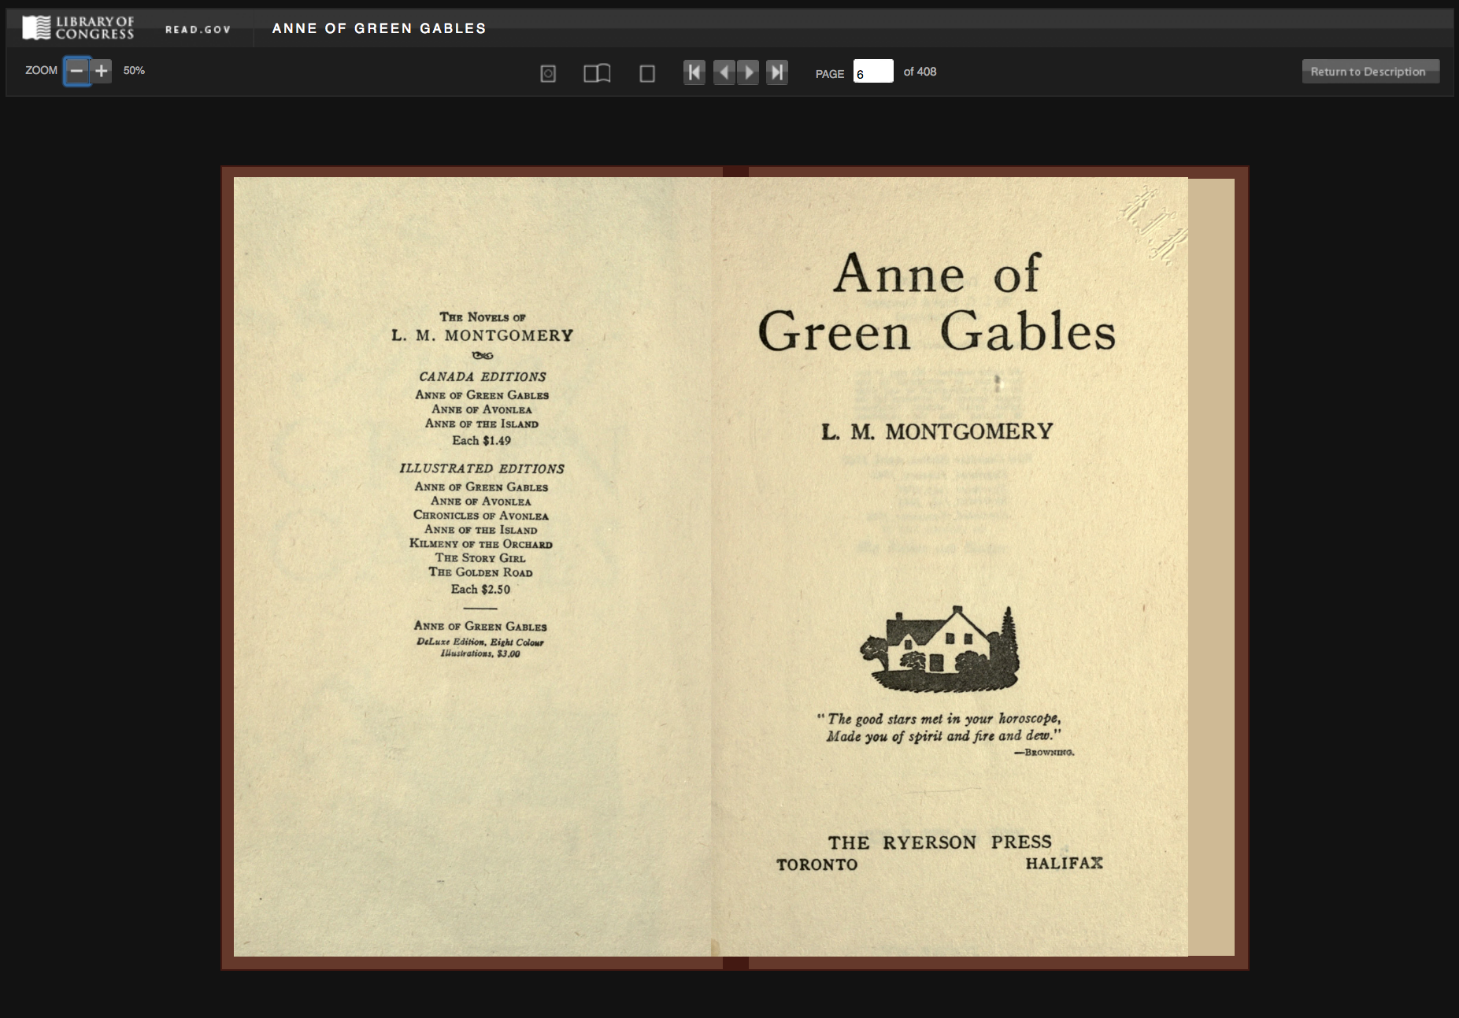Screen dimensions: 1459x1018
Task: Go back to the previous page
Action: point(725,72)
